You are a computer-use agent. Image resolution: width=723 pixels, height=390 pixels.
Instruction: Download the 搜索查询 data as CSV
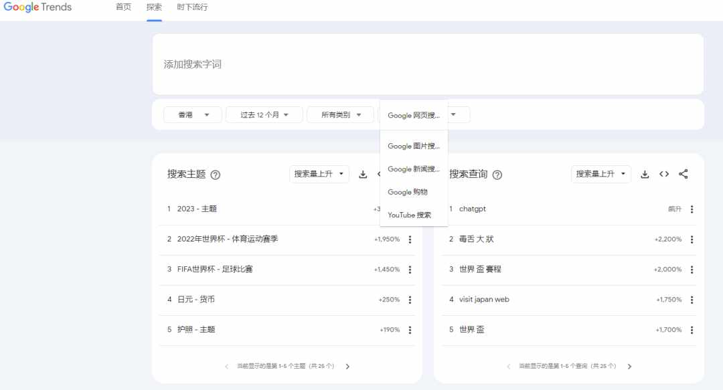(x=645, y=174)
